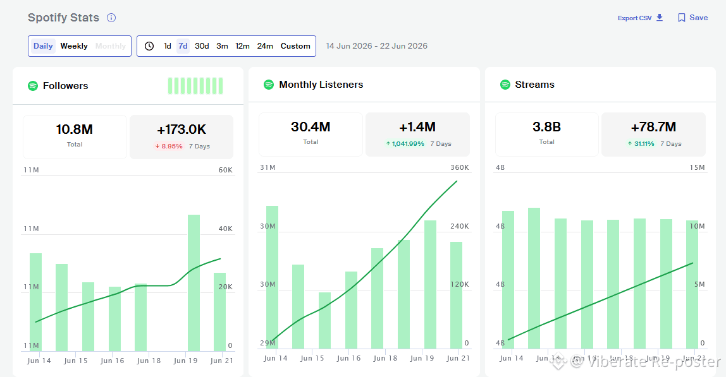Click the Save bookmark icon

(682, 18)
